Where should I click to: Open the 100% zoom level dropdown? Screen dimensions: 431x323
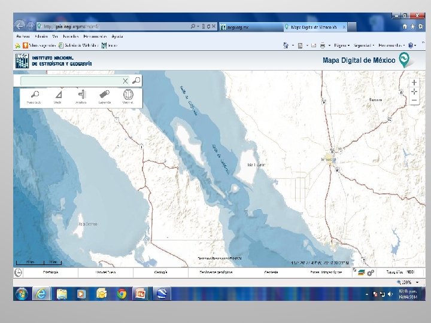(417, 282)
